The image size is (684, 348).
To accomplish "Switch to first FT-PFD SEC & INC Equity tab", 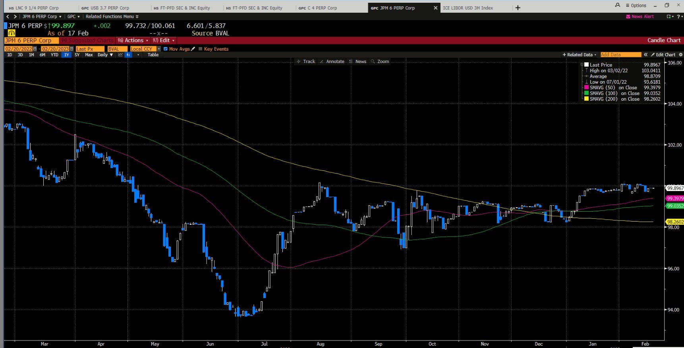I will (x=182, y=8).
